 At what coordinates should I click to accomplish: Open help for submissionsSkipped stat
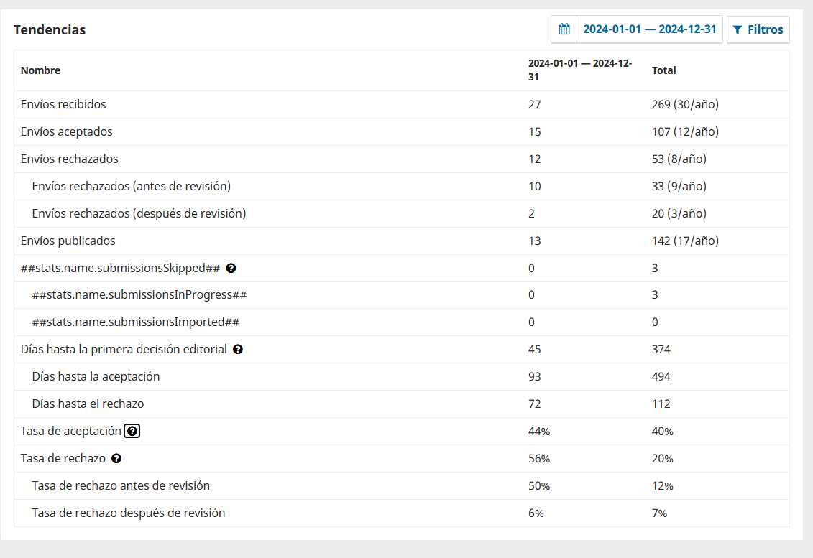pyautogui.click(x=231, y=268)
